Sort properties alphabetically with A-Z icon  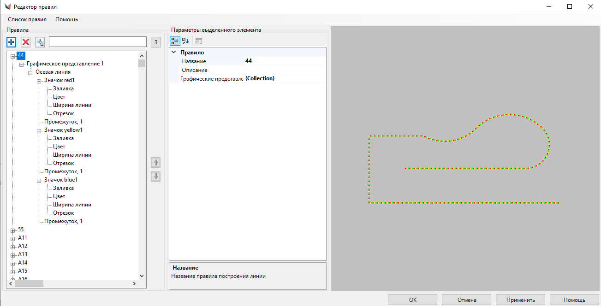[185, 41]
